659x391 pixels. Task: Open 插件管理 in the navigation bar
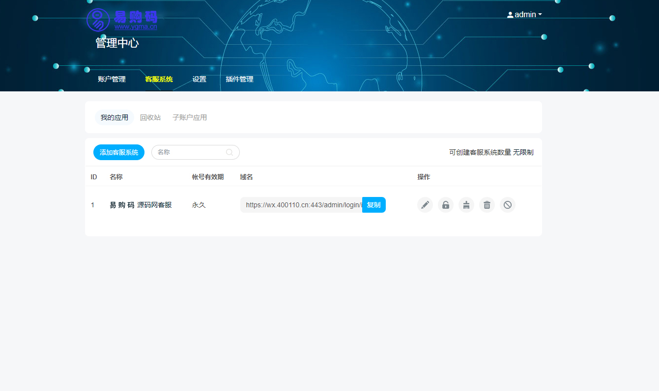(x=239, y=79)
